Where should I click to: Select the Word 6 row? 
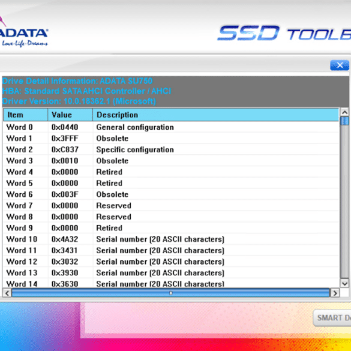[171, 194]
